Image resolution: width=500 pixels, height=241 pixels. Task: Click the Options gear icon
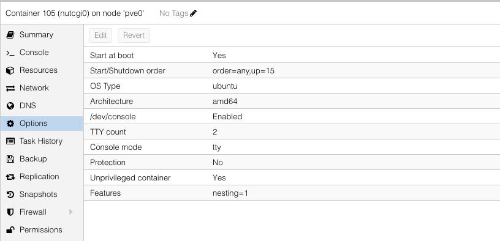(x=10, y=124)
